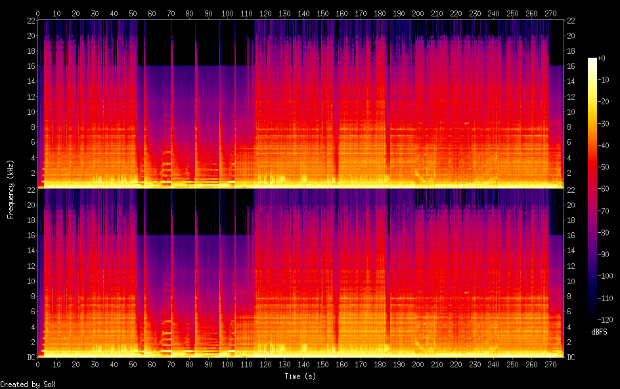Click the "dBFS" label under the color scale
The image size is (620, 389).
pos(599,332)
